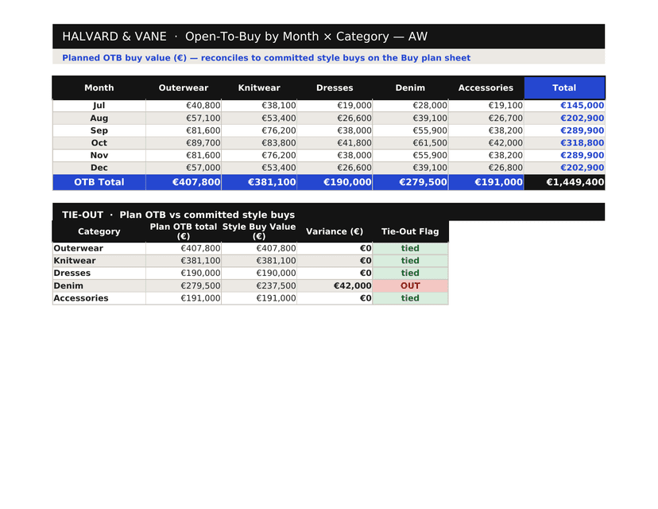
Task: Click the Category header in tie-out table
Action: coord(99,231)
